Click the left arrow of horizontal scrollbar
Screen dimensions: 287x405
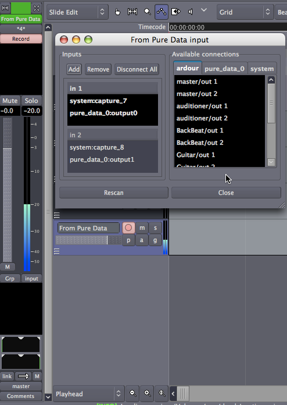pyautogui.click(x=173, y=394)
